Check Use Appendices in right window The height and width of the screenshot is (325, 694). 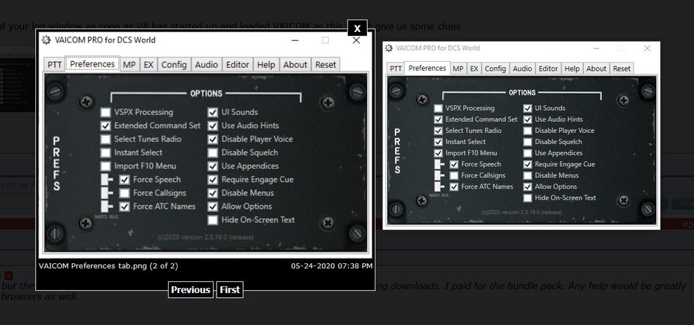pyautogui.click(x=527, y=153)
